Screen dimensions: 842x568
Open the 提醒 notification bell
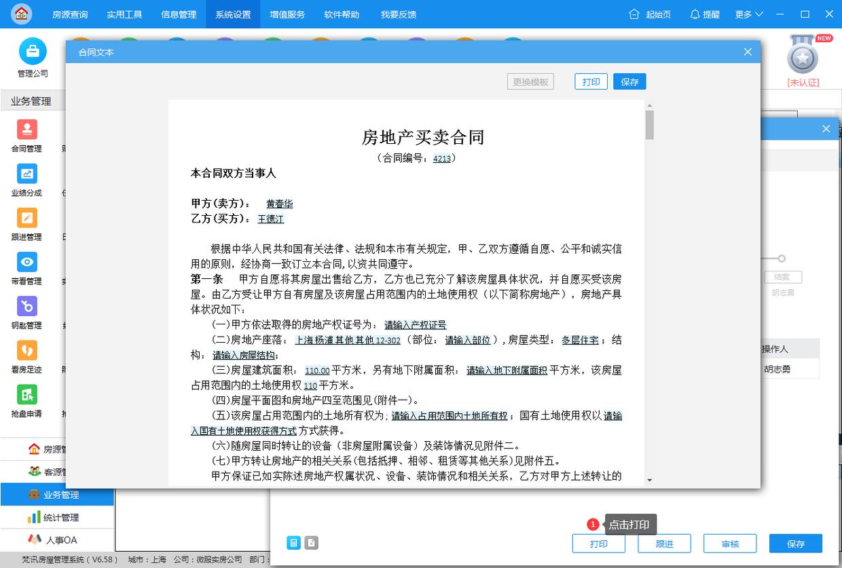pyautogui.click(x=704, y=14)
